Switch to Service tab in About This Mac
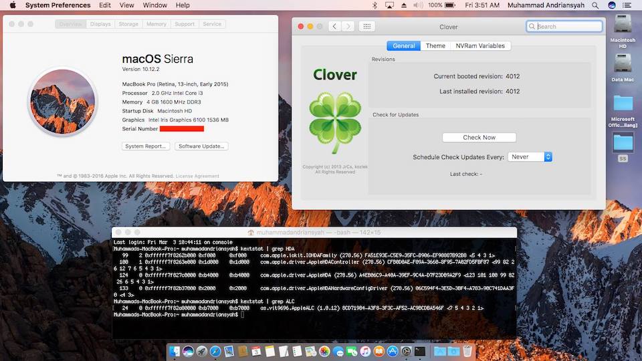 [212, 24]
